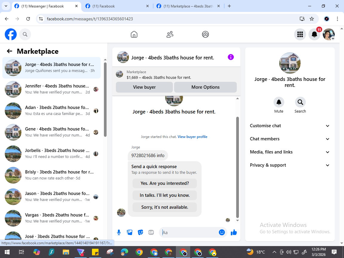Screen dimensions: 344x258
Task: Expand Media, files and links section
Action: click(x=290, y=152)
